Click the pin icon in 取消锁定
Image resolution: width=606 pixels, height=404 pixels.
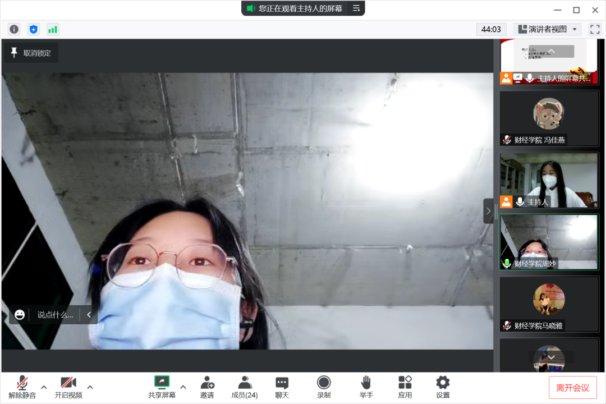(14, 53)
